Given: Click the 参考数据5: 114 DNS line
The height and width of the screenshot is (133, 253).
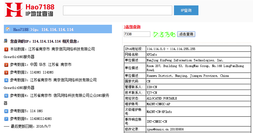Looking at the screenshot, I should pos(27,111).
